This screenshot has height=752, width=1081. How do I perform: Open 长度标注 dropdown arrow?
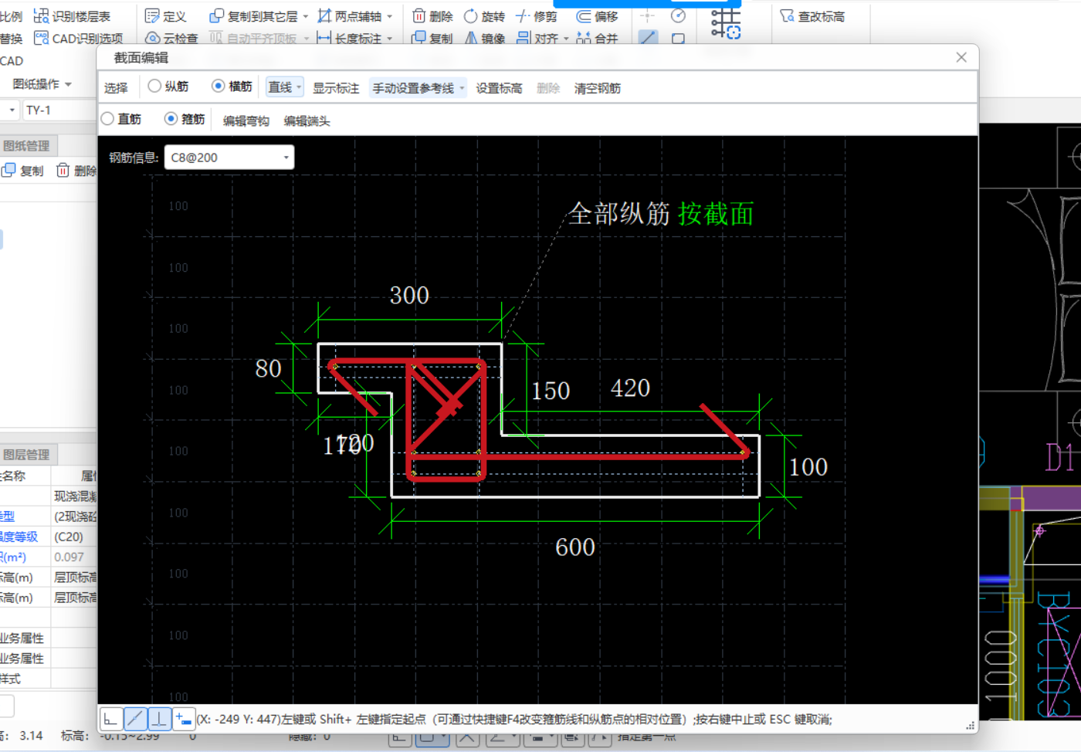click(x=390, y=38)
